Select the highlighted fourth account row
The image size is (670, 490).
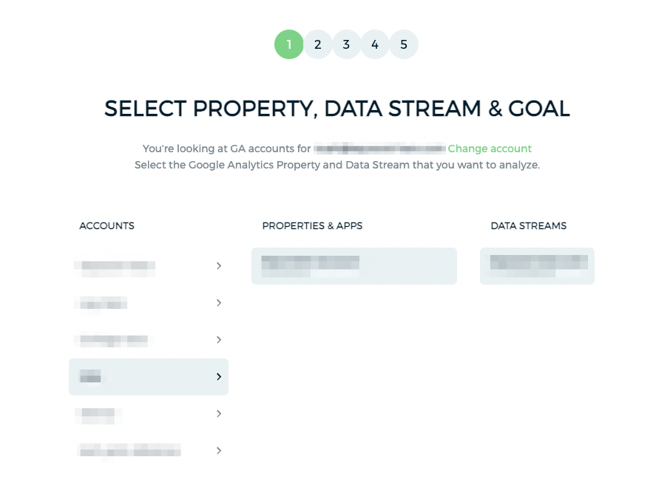coord(149,377)
